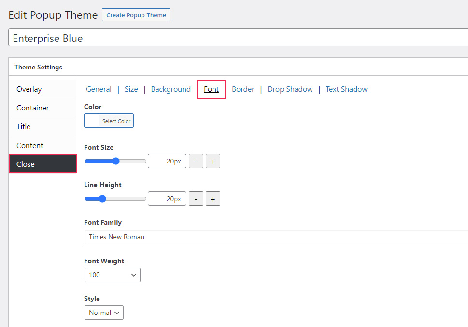Expand the Font Weight dropdown

pos(112,275)
